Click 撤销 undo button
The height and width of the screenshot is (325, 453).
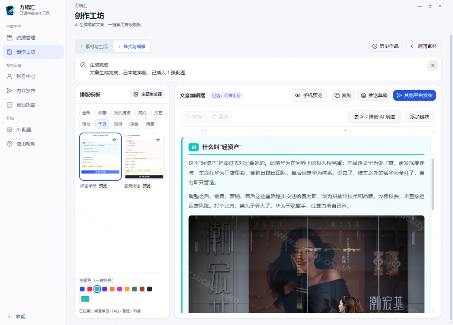click(x=193, y=117)
